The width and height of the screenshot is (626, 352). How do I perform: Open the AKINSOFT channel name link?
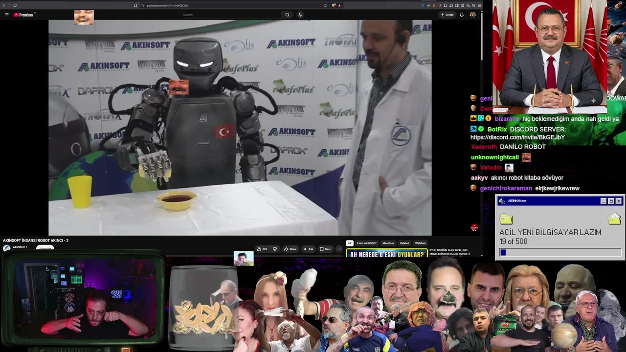point(20,247)
